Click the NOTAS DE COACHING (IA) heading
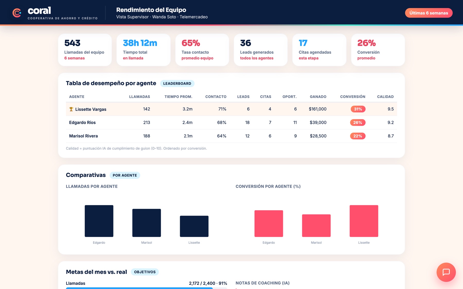This screenshot has height=289, width=463. [x=263, y=283]
